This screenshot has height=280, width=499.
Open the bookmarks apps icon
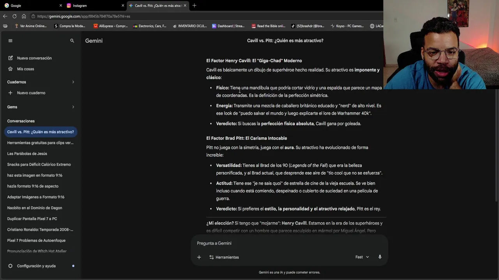click(5, 26)
